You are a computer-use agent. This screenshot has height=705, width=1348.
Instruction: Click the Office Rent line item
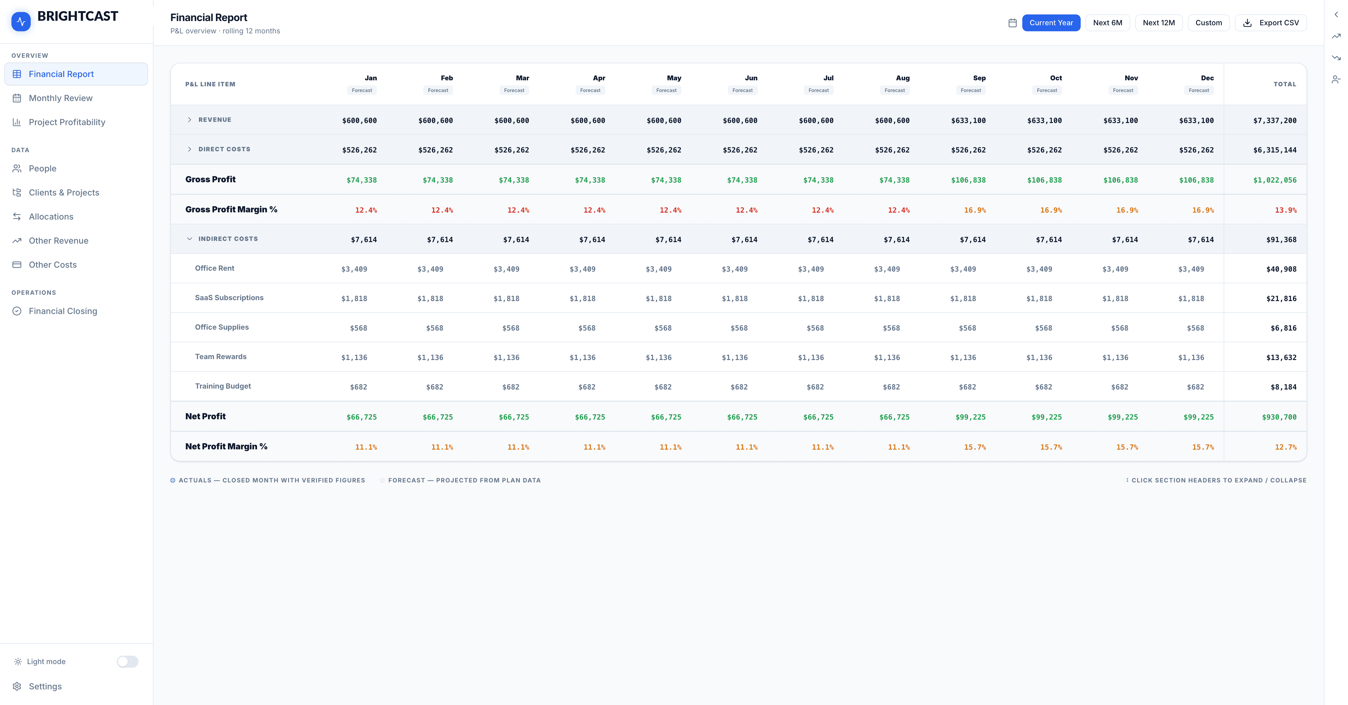(x=215, y=268)
